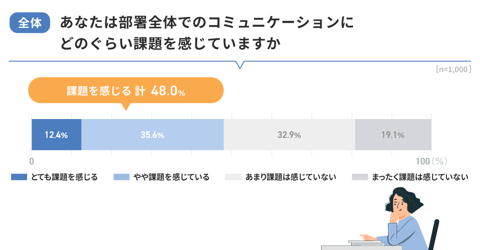This screenshot has width=480, height=250.
Task: Click the あまり課題は感じていない legend text
Action: coord(290,177)
